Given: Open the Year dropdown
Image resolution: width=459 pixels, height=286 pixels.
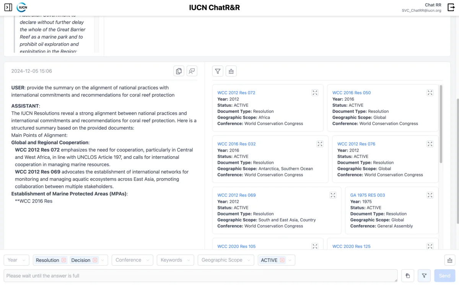Looking at the screenshot, I should pyautogui.click(x=16, y=260).
